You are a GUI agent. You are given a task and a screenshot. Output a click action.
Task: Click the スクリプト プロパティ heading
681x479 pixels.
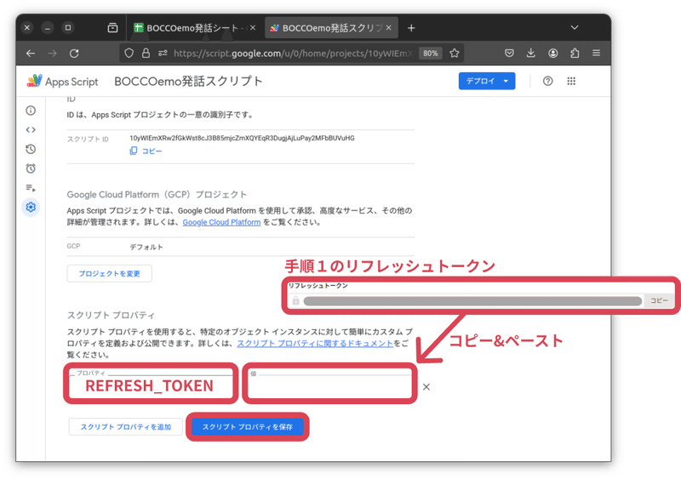pyautogui.click(x=111, y=316)
